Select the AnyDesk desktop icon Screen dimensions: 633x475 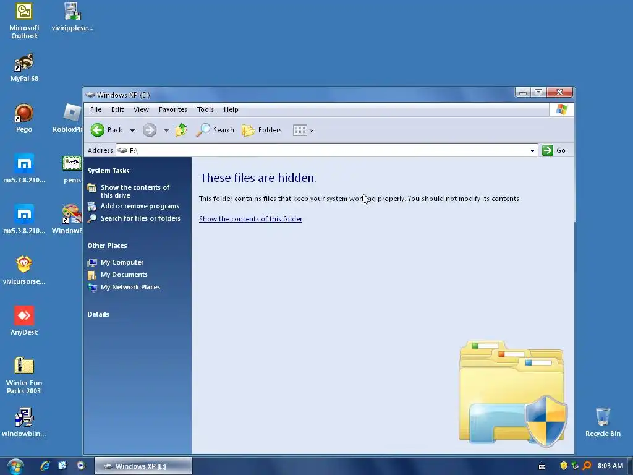point(24,321)
